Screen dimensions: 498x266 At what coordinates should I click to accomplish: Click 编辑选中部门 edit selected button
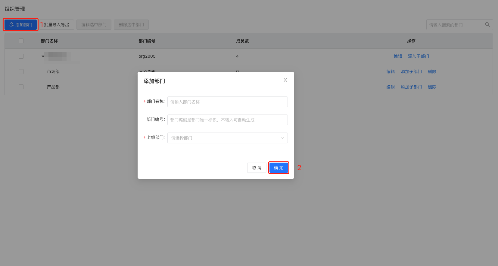pos(94,25)
